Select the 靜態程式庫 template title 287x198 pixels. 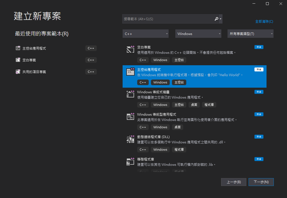(146, 159)
